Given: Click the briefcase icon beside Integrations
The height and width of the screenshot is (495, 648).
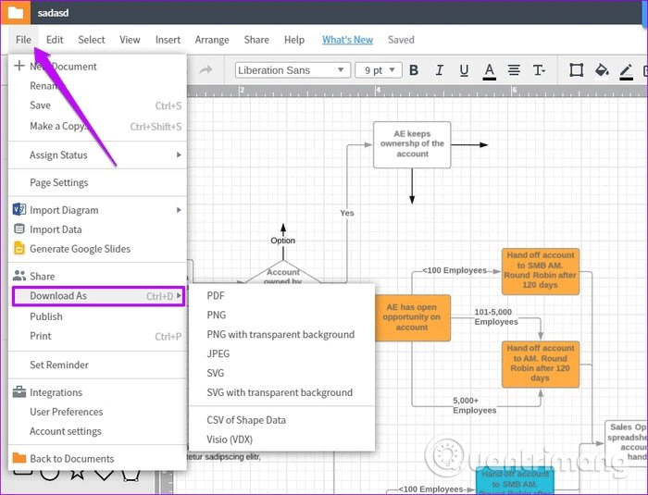Looking at the screenshot, I should coord(19,391).
